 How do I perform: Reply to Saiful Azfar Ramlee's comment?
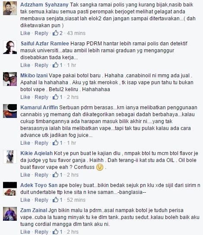[x=41, y=65]
